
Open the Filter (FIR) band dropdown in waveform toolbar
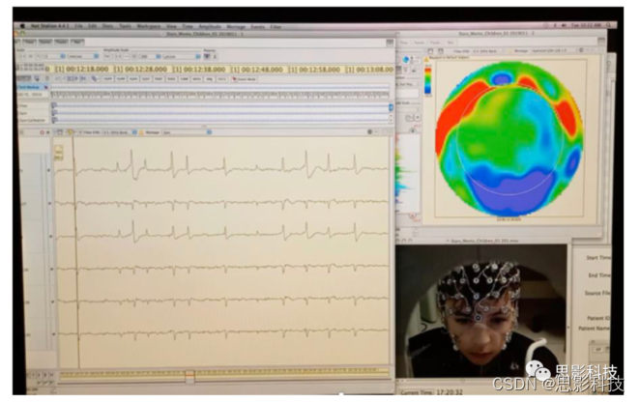119,132
